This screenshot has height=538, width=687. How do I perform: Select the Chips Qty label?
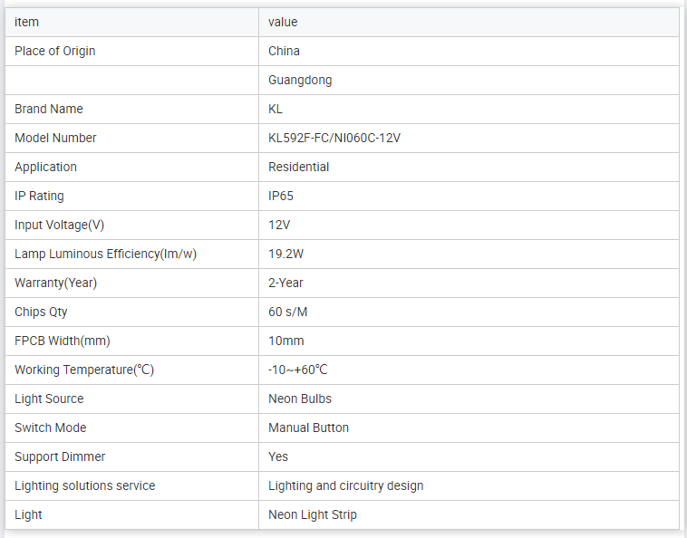click(41, 312)
